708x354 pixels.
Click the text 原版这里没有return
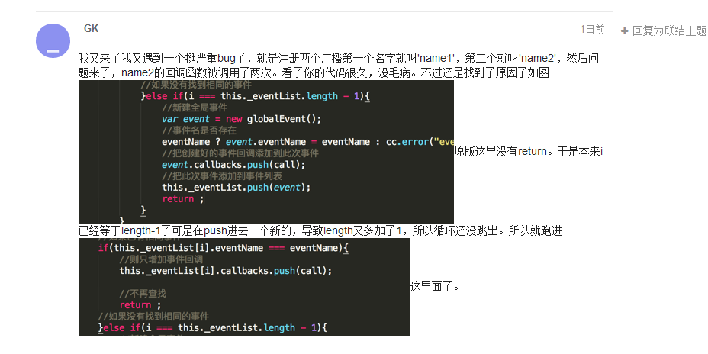point(500,152)
